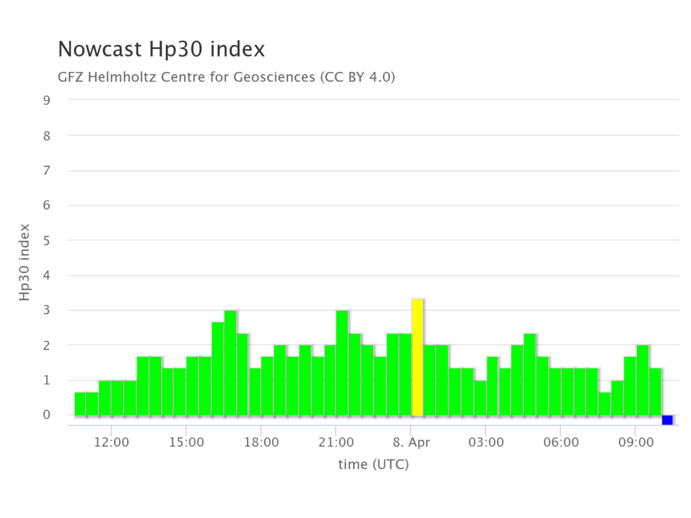Click the y-axis tick label 9

pos(47,100)
